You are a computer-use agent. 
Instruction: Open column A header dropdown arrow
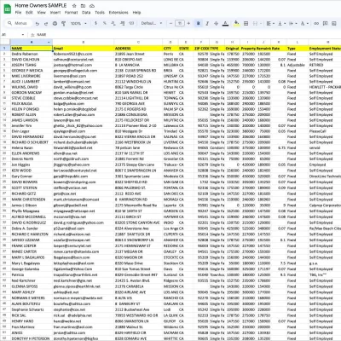coord(49,43)
